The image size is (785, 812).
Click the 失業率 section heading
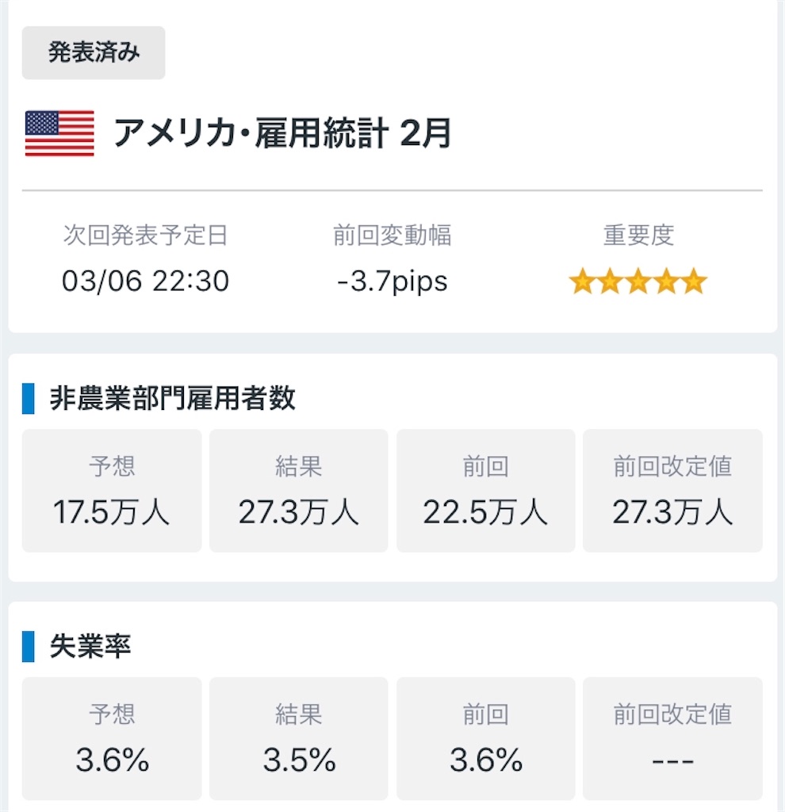tap(90, 646)
